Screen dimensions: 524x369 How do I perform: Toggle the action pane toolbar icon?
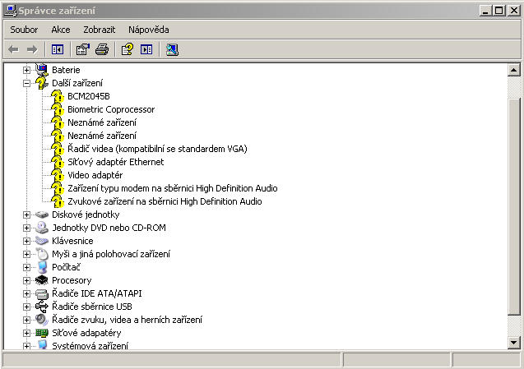point(146,50)
